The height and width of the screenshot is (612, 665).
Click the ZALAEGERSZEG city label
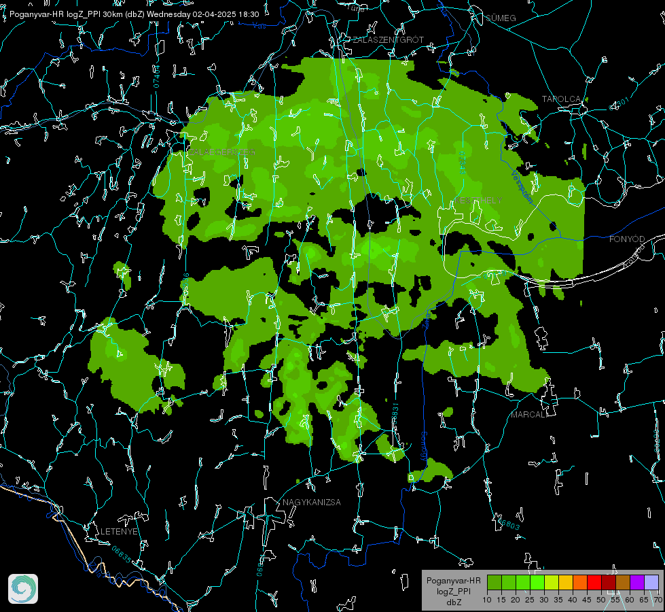pyautogui.click(x=222, y=152)
